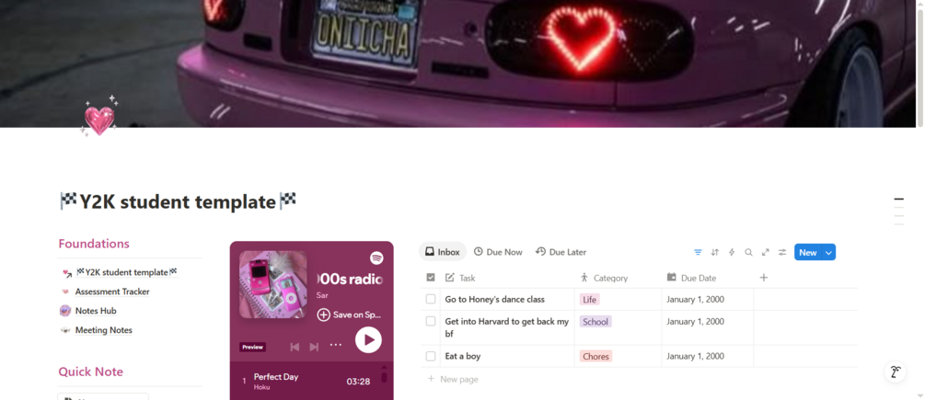Switch to the Due Now tab
Image resolution: width=925 pixels, height=400 pixels.
[x=498, y=252]
